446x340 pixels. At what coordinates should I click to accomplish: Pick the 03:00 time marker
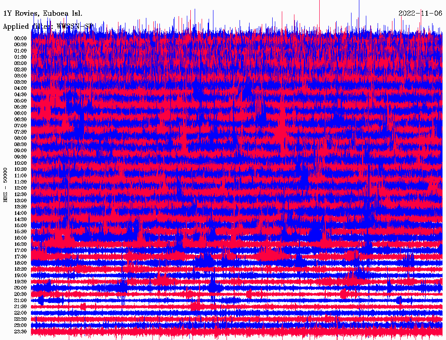pos(20,75)
